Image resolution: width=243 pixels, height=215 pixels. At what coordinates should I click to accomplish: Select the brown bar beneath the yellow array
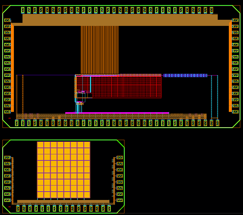(x=63, y=201)
